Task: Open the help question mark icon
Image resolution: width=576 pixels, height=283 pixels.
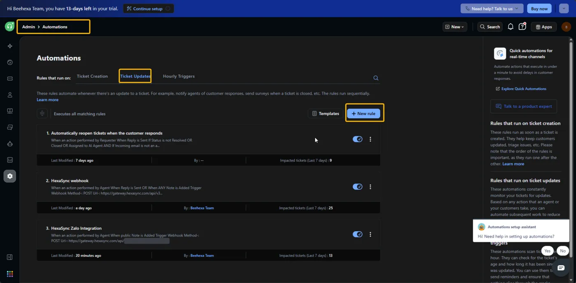Action: pos(522,27)
